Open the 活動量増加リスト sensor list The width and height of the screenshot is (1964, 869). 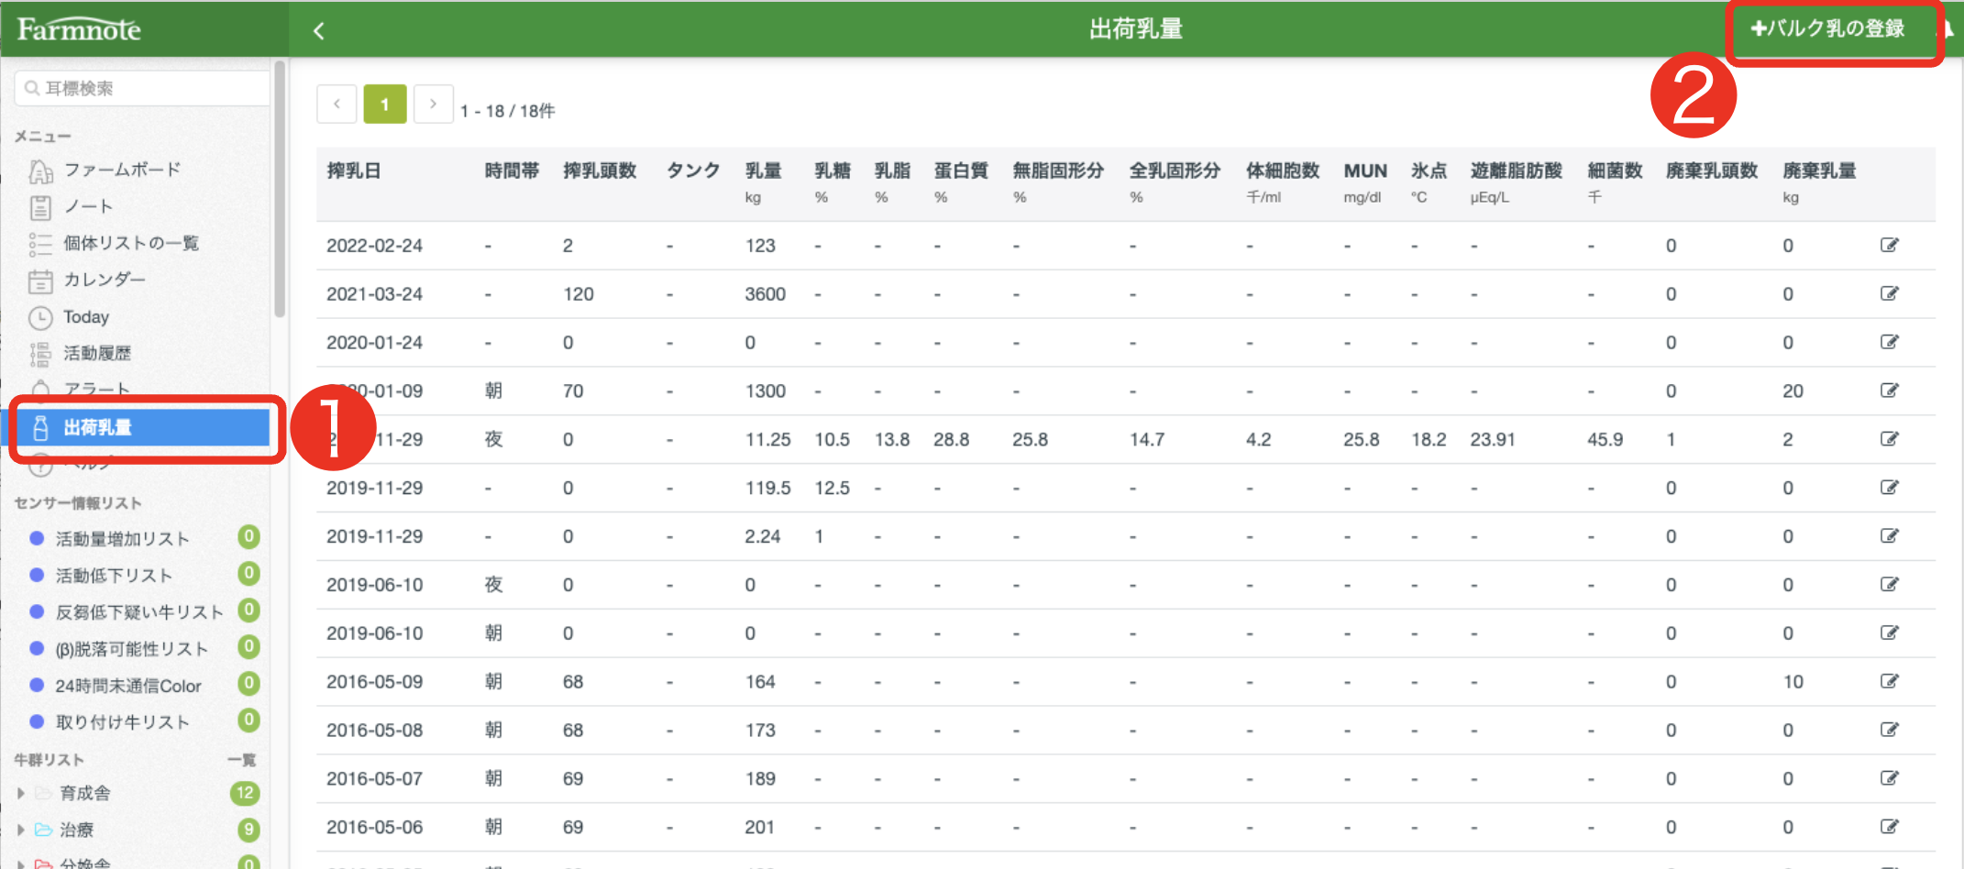tap(122, 539)
